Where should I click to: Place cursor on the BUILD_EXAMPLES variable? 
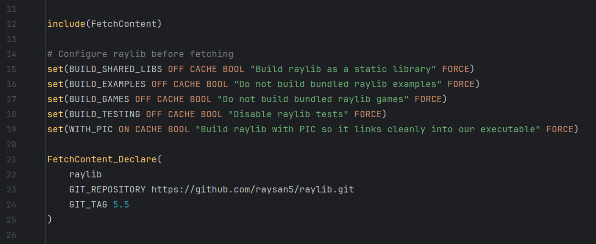pos(107,84)
